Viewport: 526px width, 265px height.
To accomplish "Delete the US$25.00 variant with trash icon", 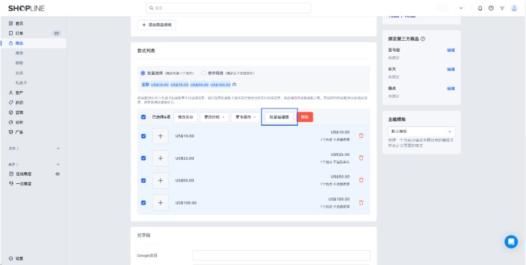I will click(361, 158).
